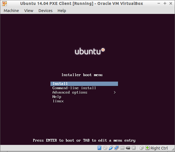Click the CPU virtualization status icon

click(x=134, y=148)
